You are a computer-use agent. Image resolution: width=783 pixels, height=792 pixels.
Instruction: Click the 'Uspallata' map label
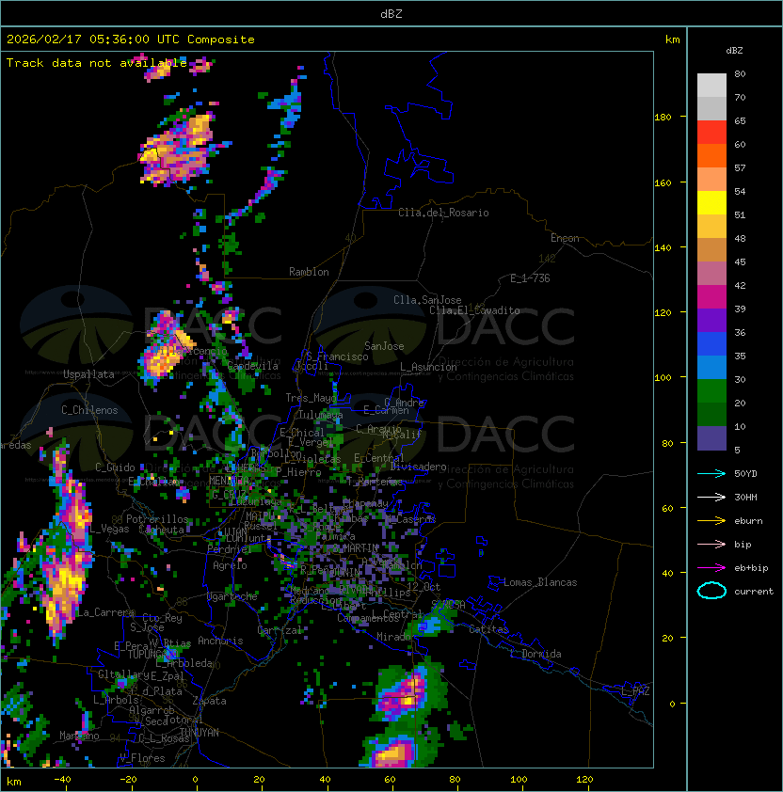[89, 374]
